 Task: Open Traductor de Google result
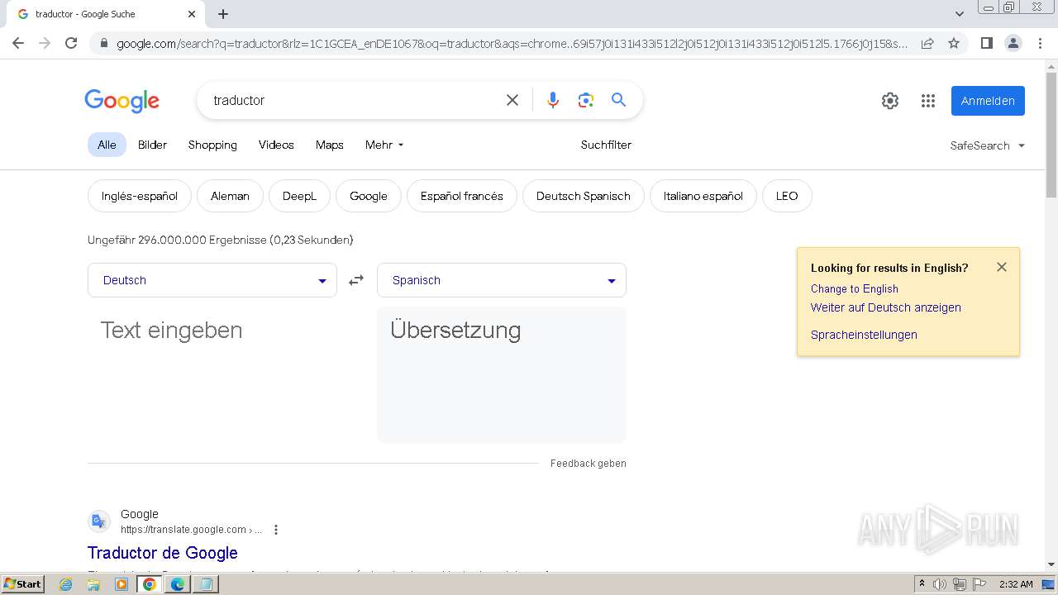(163, 553)
